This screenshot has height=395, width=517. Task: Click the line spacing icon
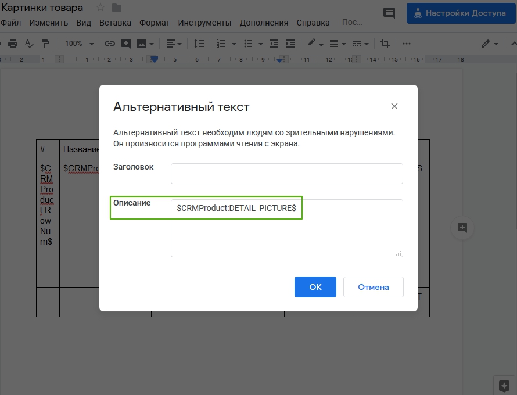[199, 44]
